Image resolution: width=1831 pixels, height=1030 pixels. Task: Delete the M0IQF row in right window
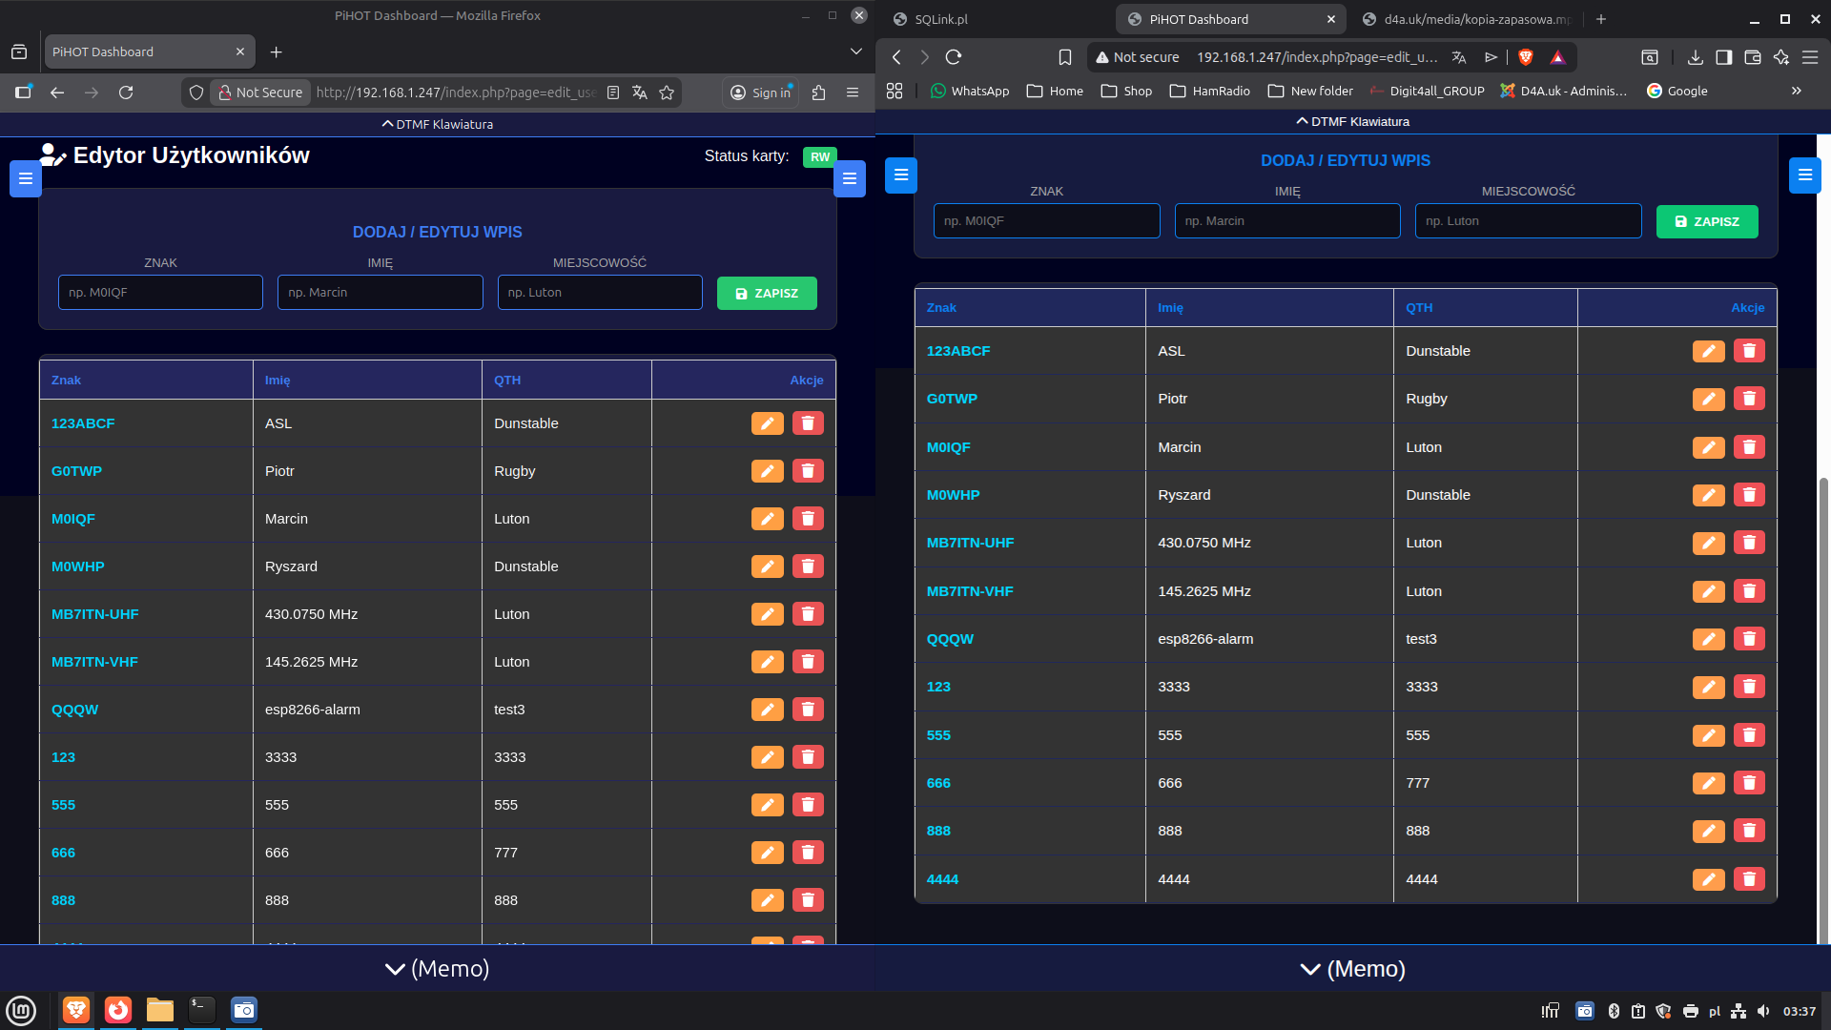[1749, 447]
